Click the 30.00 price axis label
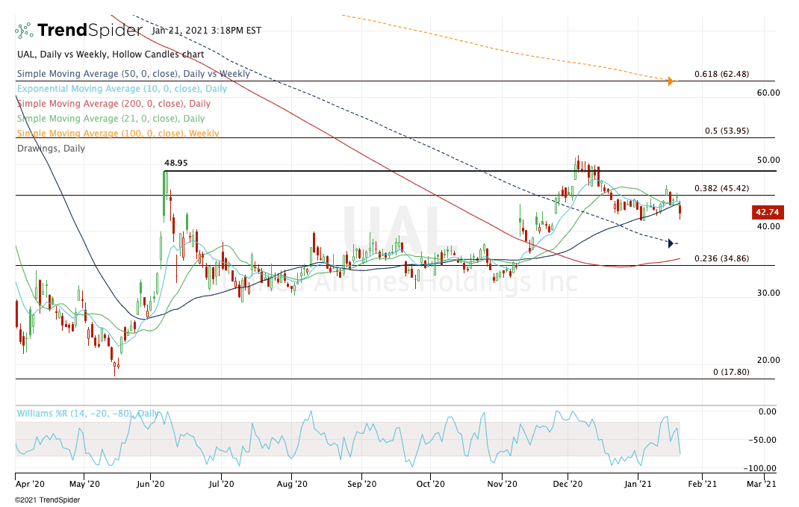This screenshot has width=799, height=507. (768, 293)
